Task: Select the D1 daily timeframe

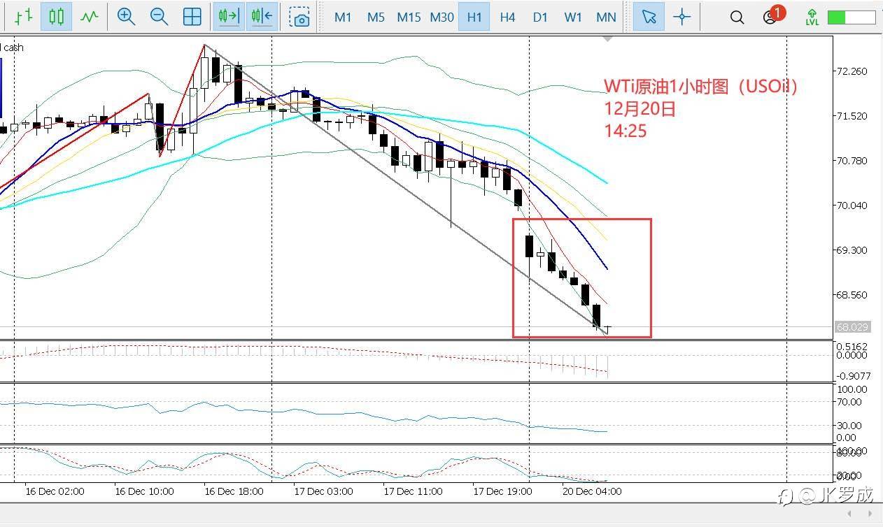Action: [x=540, y=17]
